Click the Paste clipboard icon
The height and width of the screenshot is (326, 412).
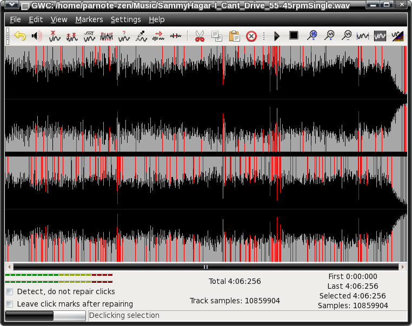click(234, 36)
